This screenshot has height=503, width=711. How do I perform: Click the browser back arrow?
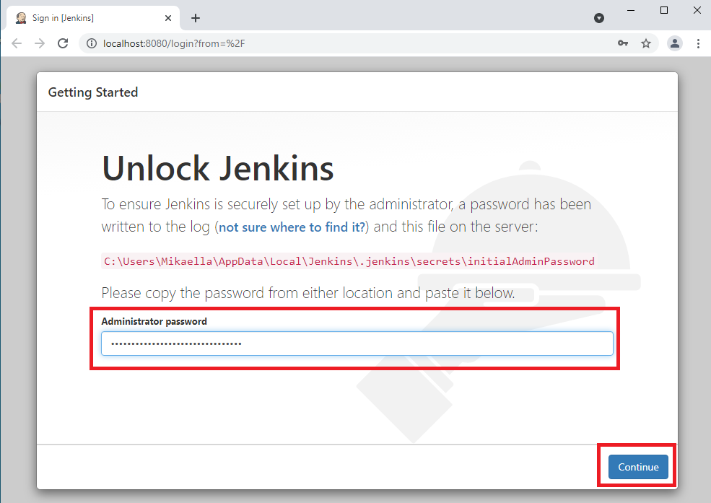(x=17, y=43)
